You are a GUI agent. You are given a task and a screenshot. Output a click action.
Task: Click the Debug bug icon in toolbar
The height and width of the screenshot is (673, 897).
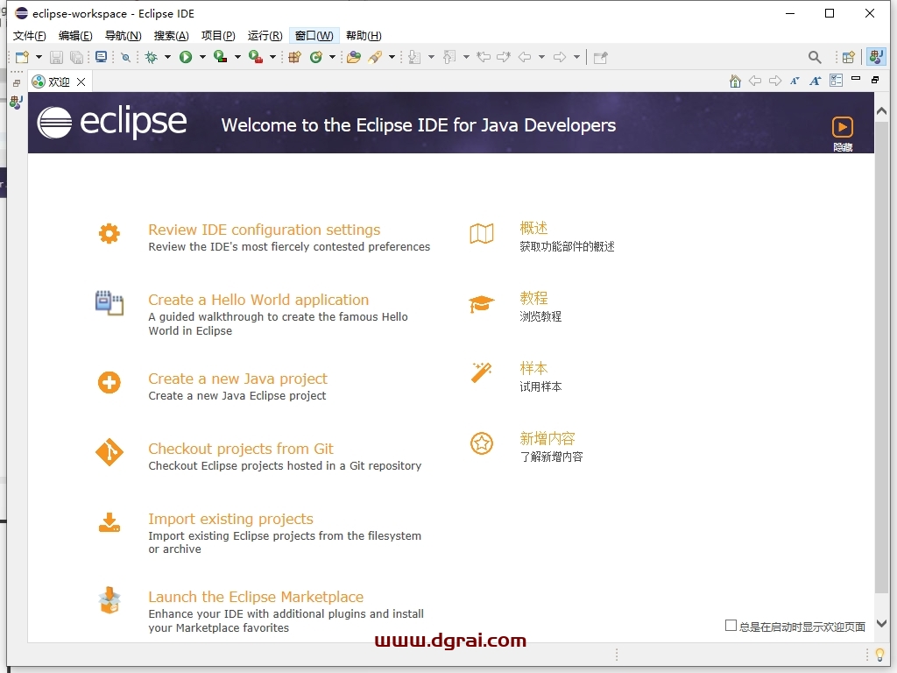point(151,57)
